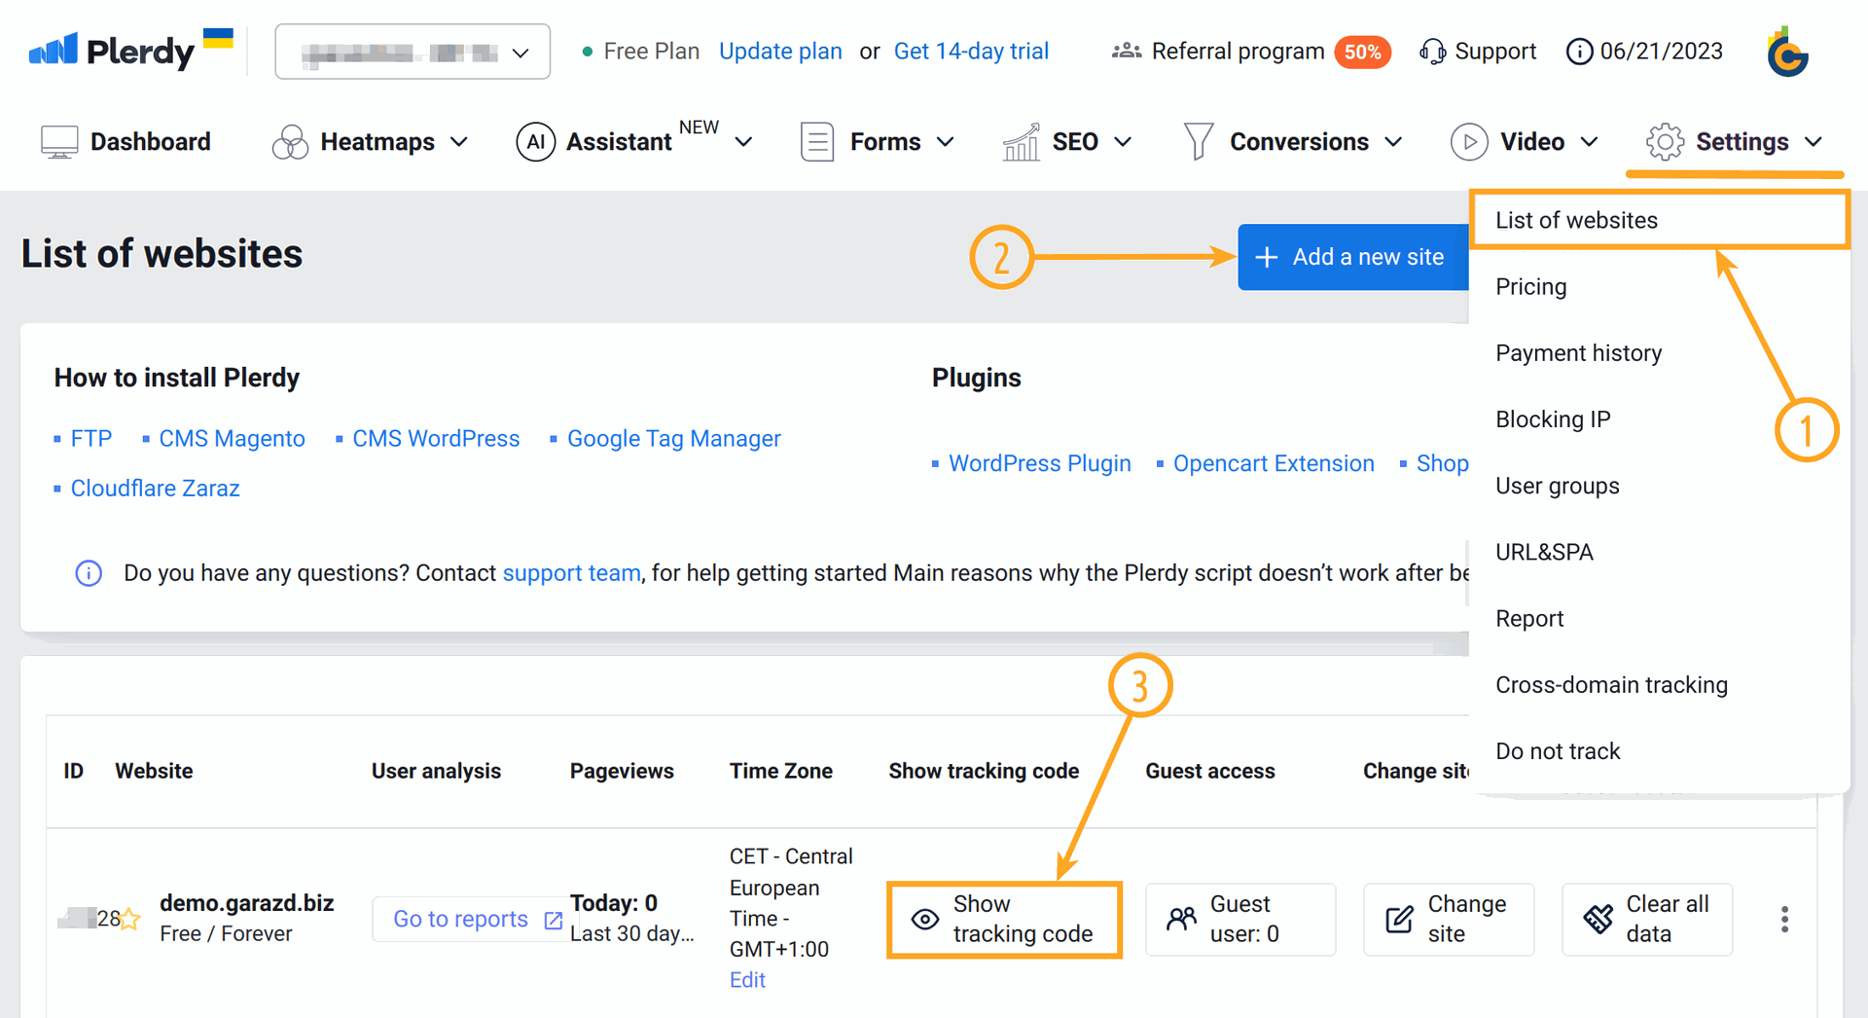Click the Guest user: 0 button

[1240, 920]
